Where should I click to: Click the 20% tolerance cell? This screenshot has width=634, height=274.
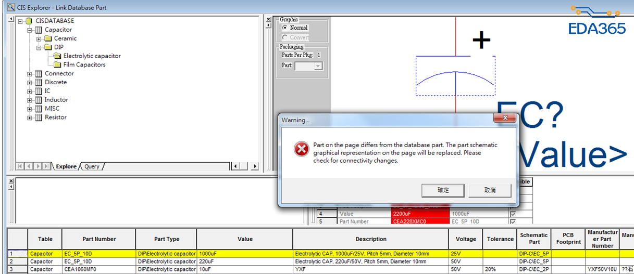click(x=500, y=269)
